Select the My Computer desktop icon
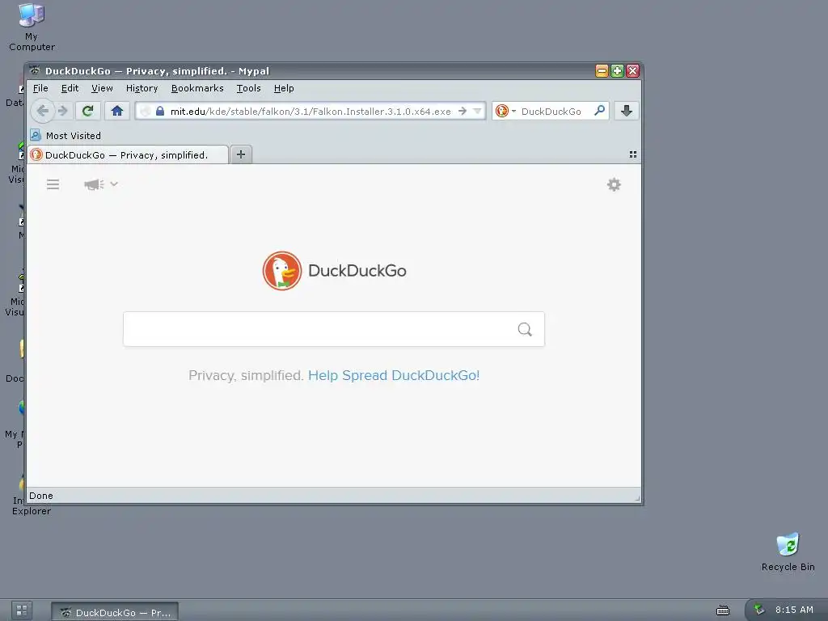Viewport: 828px width, 621px height. tap(32, 27)
